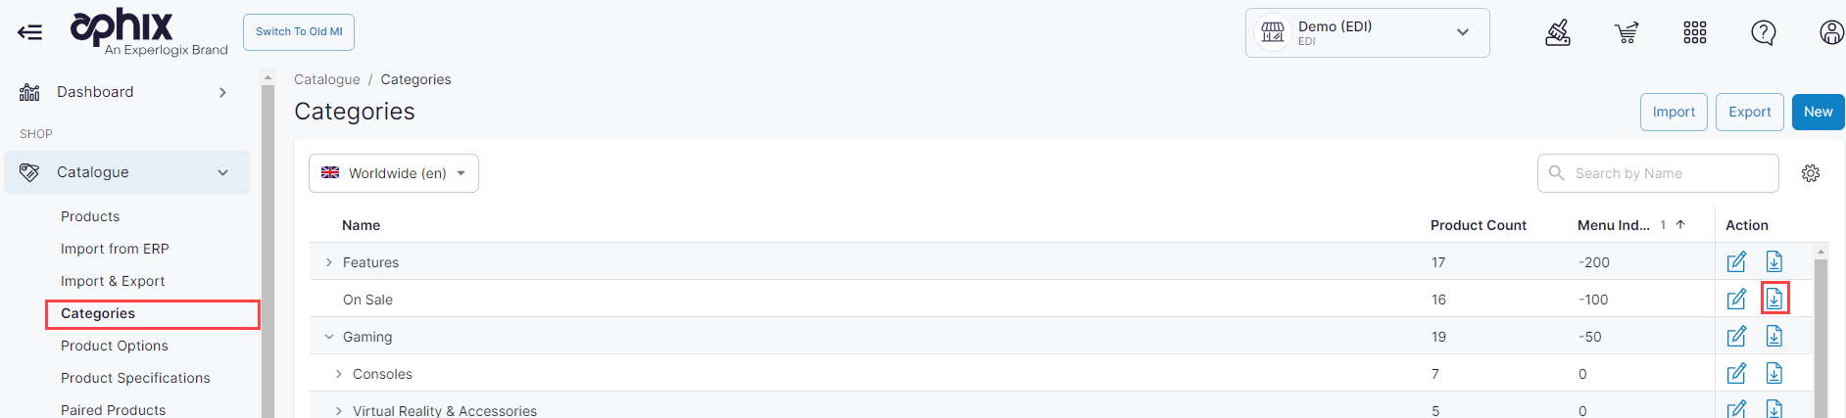
Task: Click the Search by Name field
Action: 1666,173
